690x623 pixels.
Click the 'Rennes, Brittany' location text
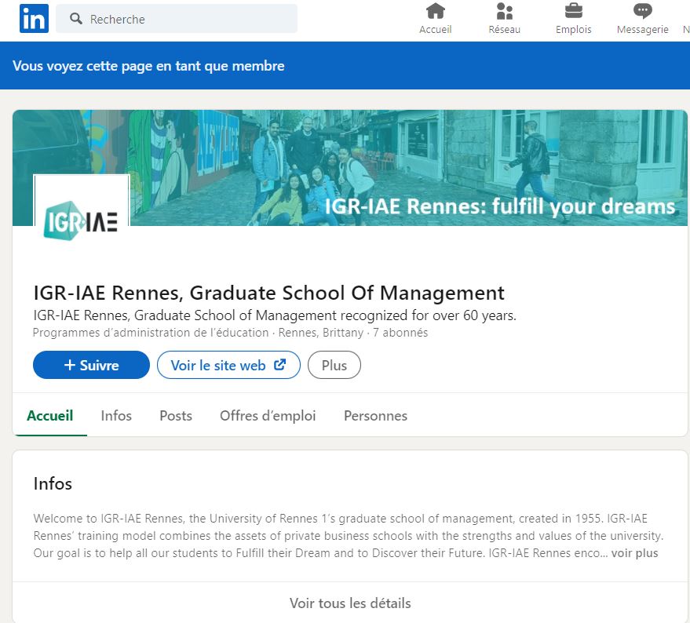pos(321,333)
